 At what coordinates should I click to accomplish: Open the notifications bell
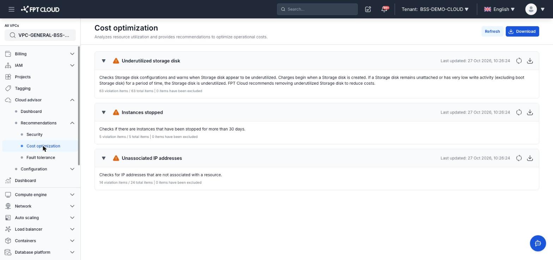384,9
